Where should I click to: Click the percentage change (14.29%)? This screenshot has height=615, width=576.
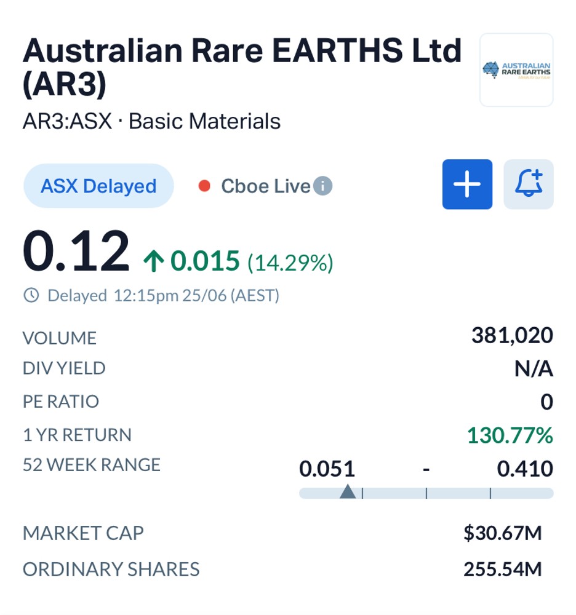(x=290, y=263)
